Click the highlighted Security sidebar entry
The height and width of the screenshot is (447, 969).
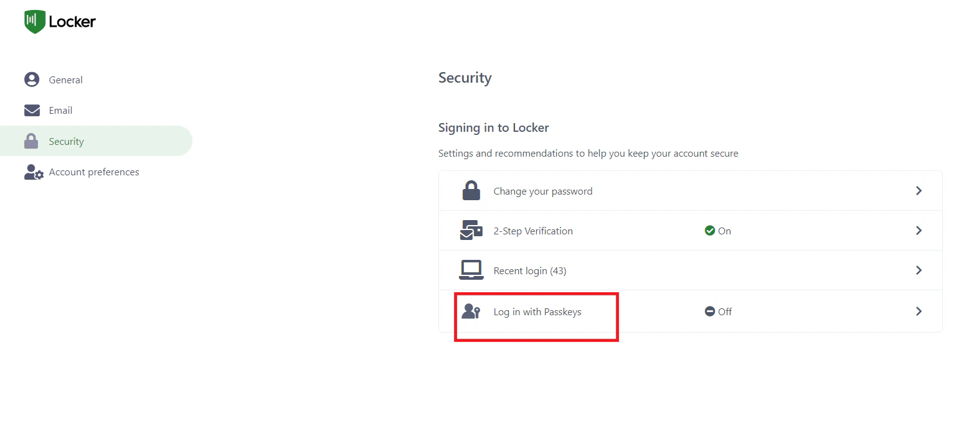point(66,141)
